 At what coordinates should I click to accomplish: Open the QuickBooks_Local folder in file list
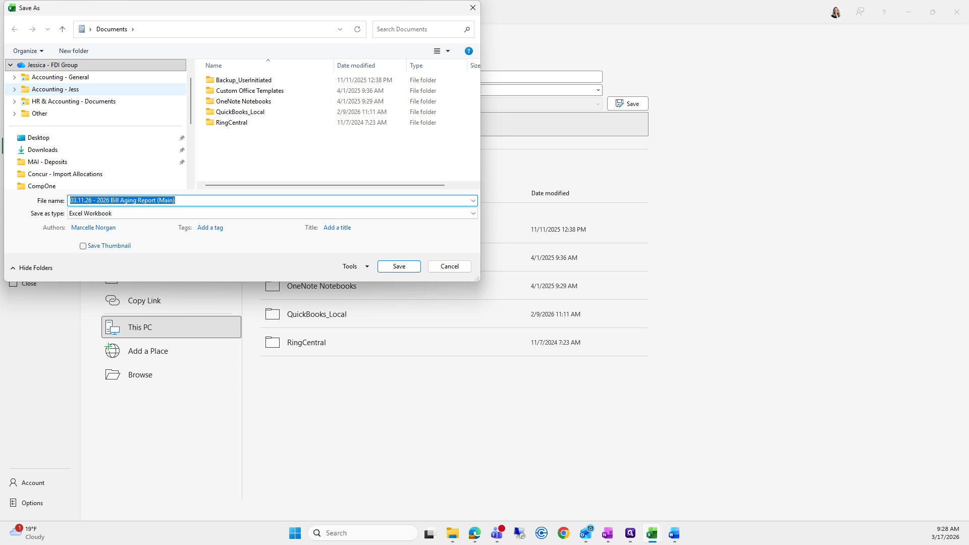tap(240, 112)
